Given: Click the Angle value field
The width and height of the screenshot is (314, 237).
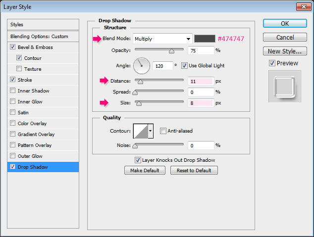Looking at the screenshot, I should click(x=162, y=66).
